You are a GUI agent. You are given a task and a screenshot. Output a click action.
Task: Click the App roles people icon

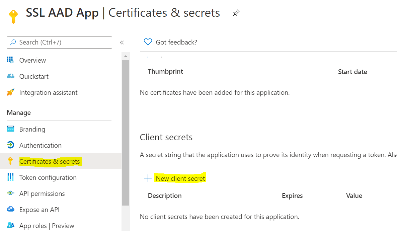pos(10,225)
